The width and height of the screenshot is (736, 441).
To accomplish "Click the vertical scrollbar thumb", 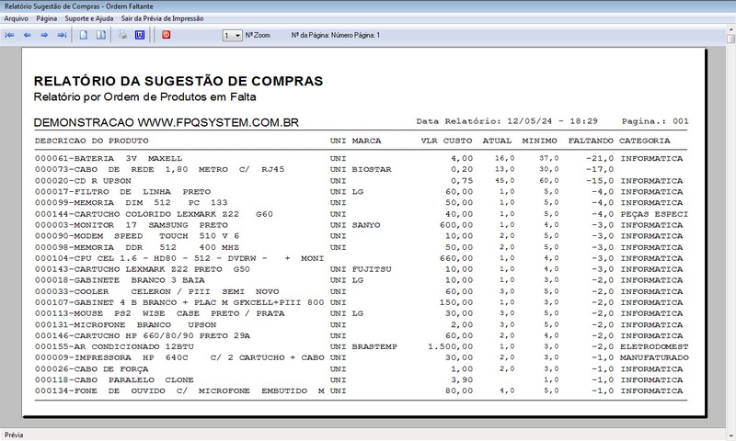I will coord(731,39).
